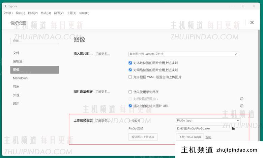Open the 主题(T) menu

click(71, 13)
